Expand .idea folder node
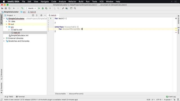180x101 pixels. click(x=6, y=21)
